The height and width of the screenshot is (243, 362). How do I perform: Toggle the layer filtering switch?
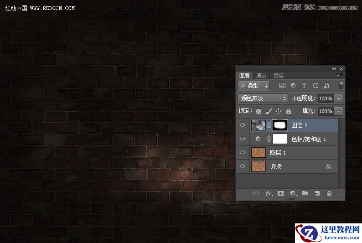341,86
